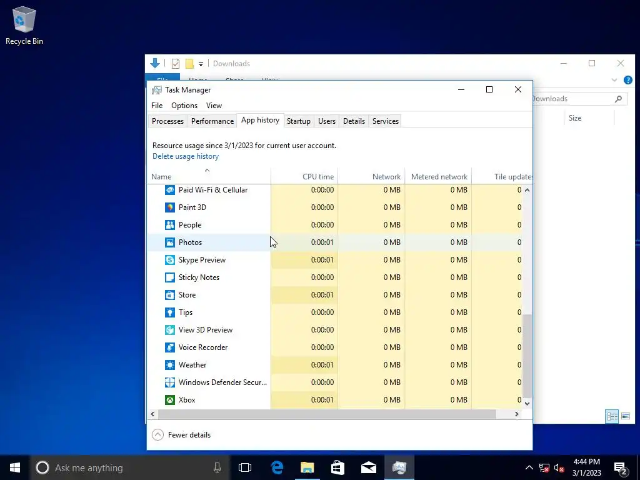Expand the ribbon in the Downloads window
This screenshot has width=640, height=480.
coord(614,80)
